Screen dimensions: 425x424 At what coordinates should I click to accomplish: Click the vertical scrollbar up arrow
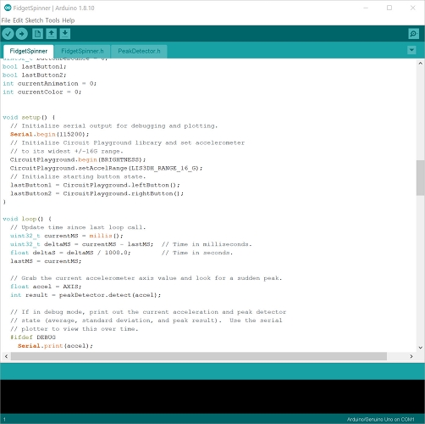(420, 64)
